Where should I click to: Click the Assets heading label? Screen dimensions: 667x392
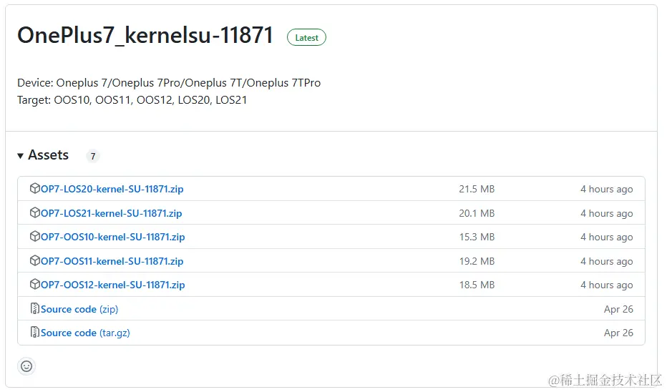tap(49, 155)
